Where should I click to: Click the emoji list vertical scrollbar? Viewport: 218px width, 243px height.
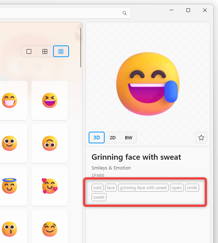point(81,48)
